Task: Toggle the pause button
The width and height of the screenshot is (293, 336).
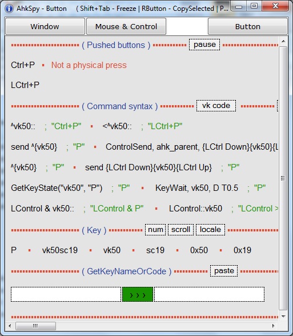Action: (x=204, y=45)
